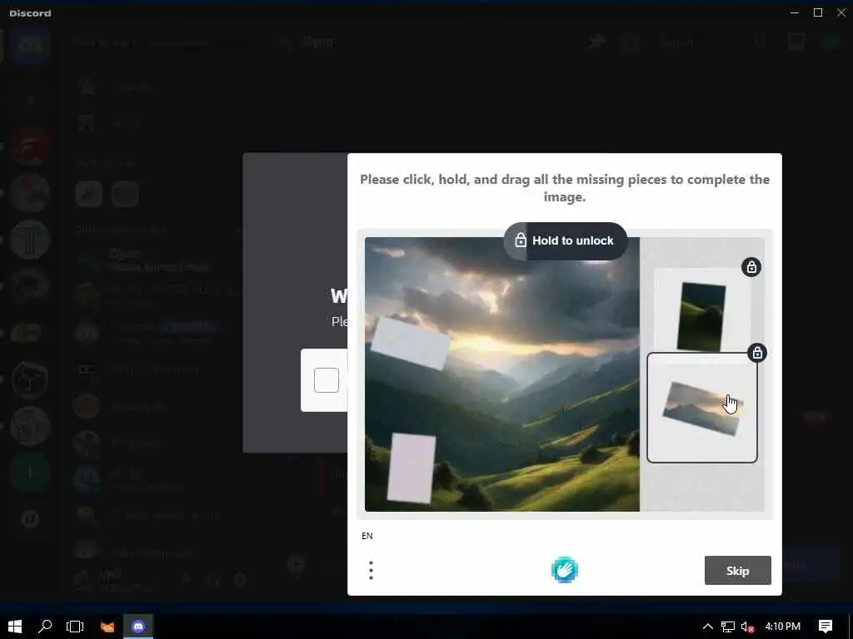This screenshot has width=853, height=639.
Task: Click the hCaptcha hand logo
Action: pos(565,570)
